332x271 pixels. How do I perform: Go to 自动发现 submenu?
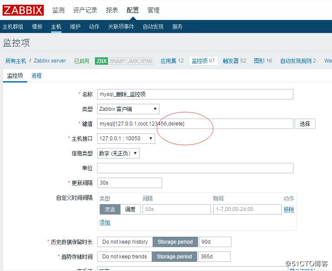coord(153,26)
